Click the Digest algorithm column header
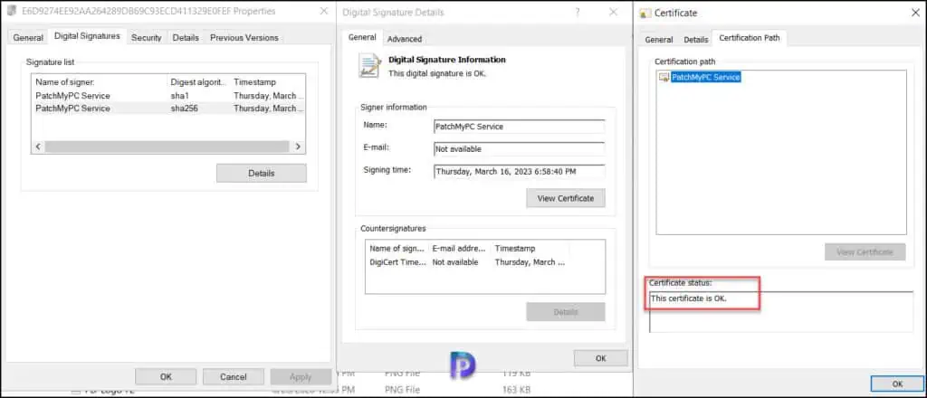The height and width of the screenshot is (398, 927). tap(198, 82)
